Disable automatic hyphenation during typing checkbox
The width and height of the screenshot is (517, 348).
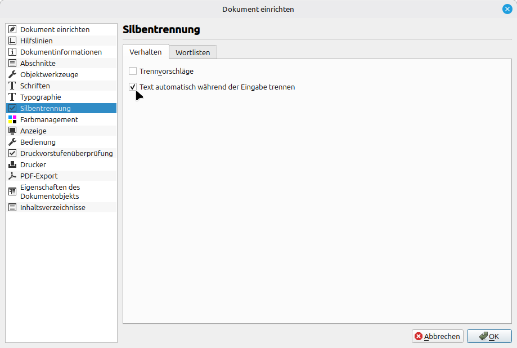pyautogui.click(x=133, y=87)
